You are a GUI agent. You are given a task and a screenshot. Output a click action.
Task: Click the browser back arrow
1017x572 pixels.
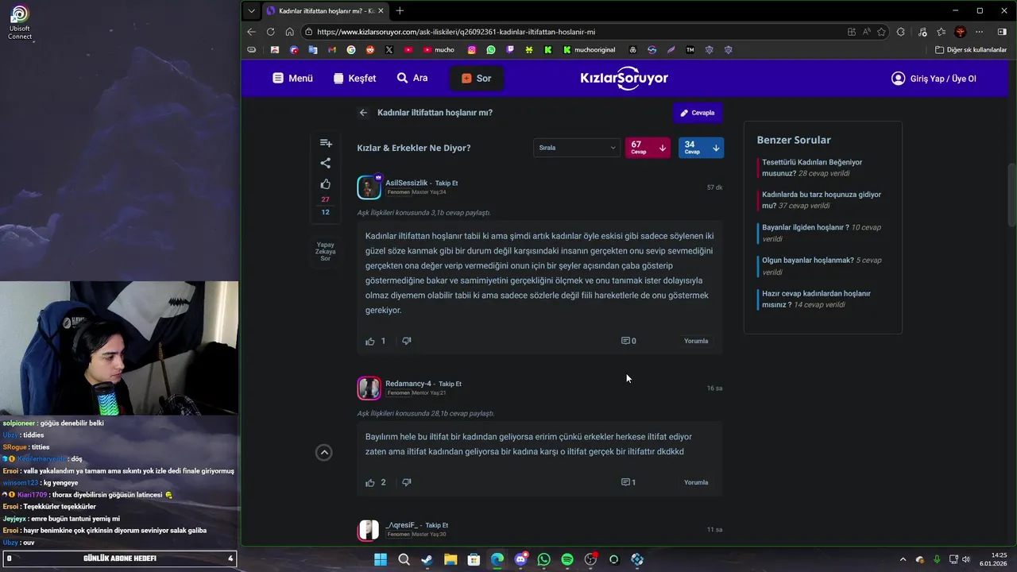(x=251, y=32)
